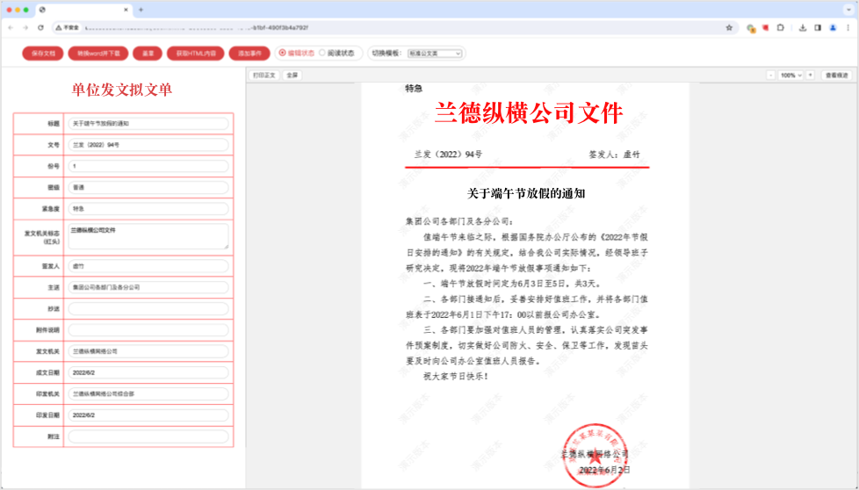Image resolution: width=859 pixels, height=490 pixels.
Task: Open the Chrome three-dot menu
Action: tap(847, 27)
